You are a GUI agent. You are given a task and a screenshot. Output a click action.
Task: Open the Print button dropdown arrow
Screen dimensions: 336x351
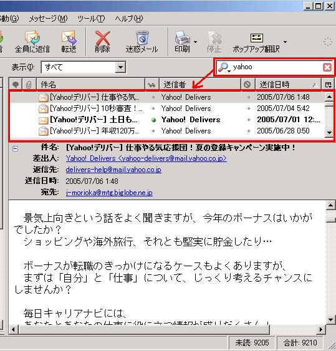(x=195, y=42)
